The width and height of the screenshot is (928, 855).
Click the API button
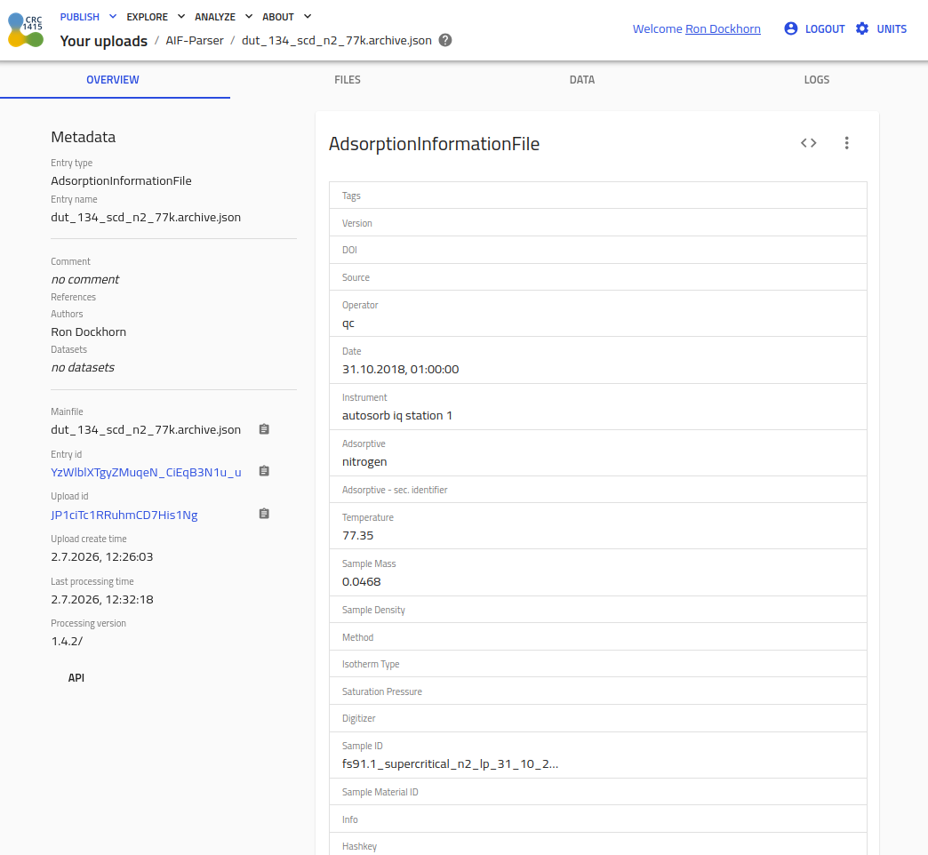pyautogui.click(x=76, y=678)
